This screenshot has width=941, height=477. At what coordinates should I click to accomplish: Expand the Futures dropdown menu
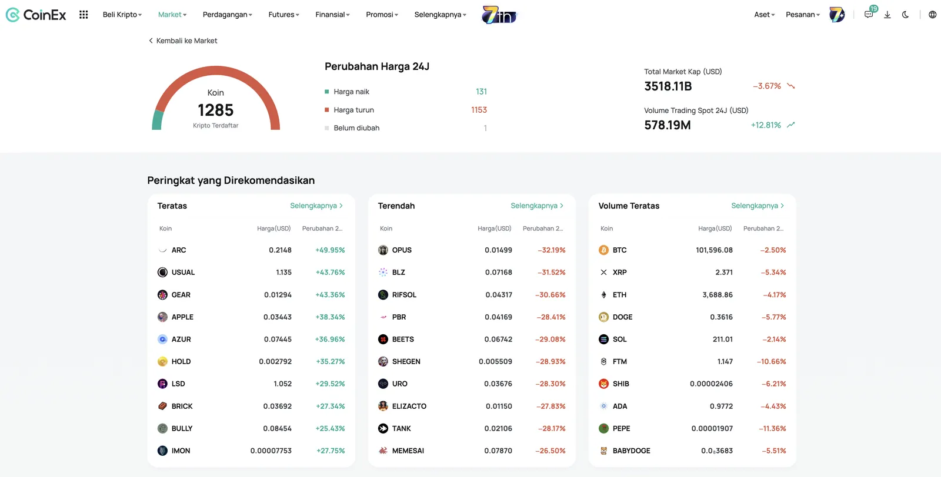284,15
